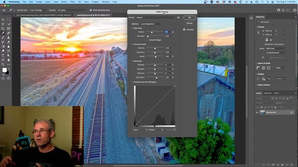Select the Gradient tool
Viewport: 298px width, 167px height.
pos(3,46)
